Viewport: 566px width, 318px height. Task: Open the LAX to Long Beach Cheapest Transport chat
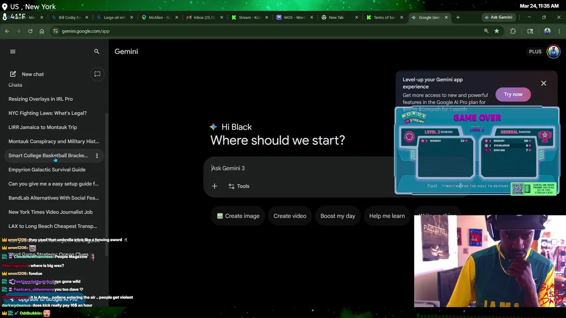[x=53, y=226]
